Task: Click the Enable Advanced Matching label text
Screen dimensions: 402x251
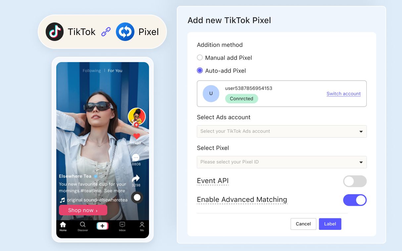Action: [242, 200]
